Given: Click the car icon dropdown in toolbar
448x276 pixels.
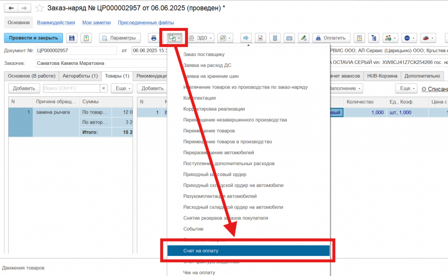Looking at the screenshot, I should point(428,38).
